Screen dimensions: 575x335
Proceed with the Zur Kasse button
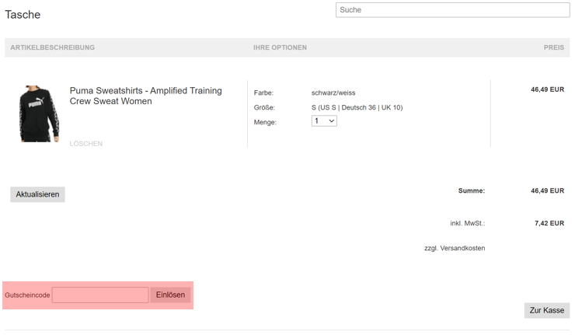547,310
